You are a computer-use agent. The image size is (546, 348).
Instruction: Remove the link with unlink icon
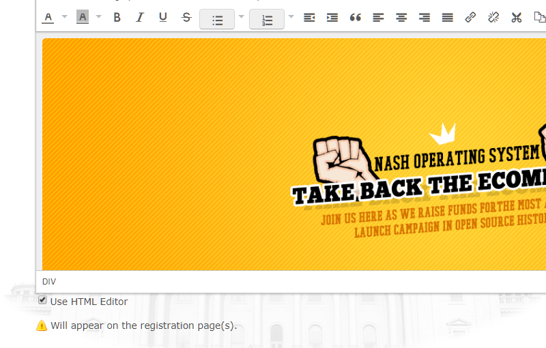tap(493, 18)
